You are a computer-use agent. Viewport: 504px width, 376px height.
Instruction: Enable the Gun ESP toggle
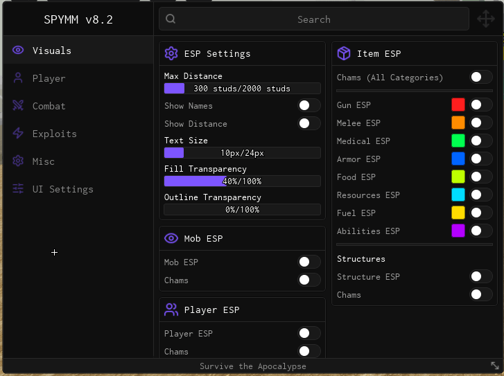(x=481, y=105)
